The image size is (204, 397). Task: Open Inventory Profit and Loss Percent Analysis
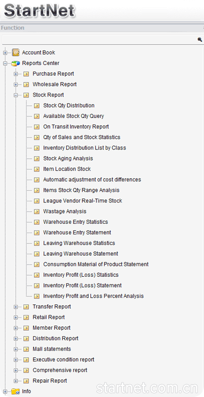click(x=93, y=296)
